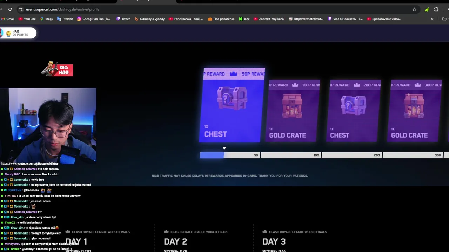
Task: Click the progress marker triangle above the bar
Action: coord(224,148)
